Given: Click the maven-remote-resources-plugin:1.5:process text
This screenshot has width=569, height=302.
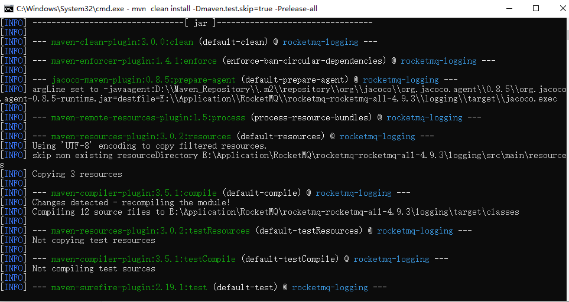Looking at the screenshot, I should (148, 117).
